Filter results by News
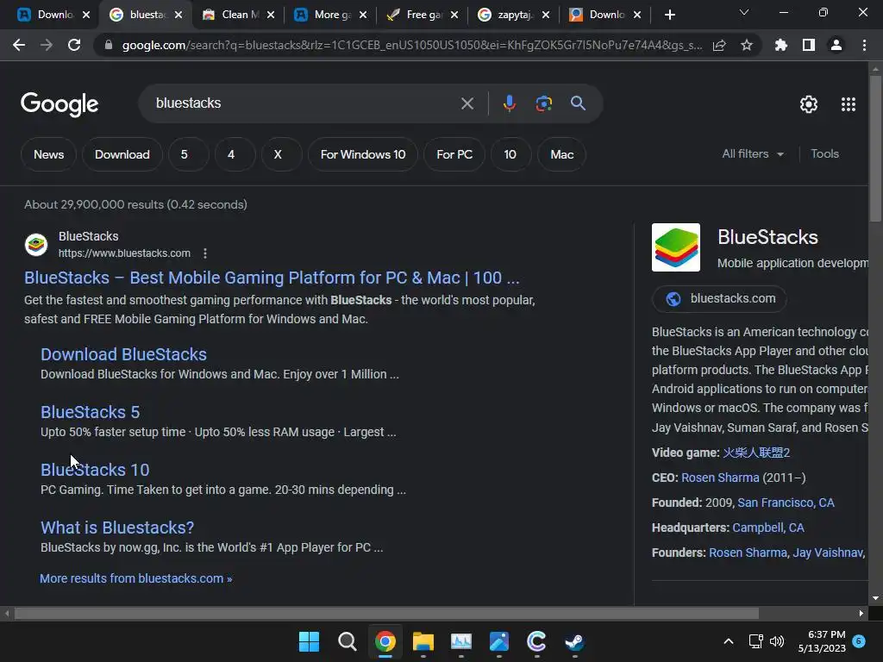The height and width of the screenshot is (662, 883). (x=48, y=154)
